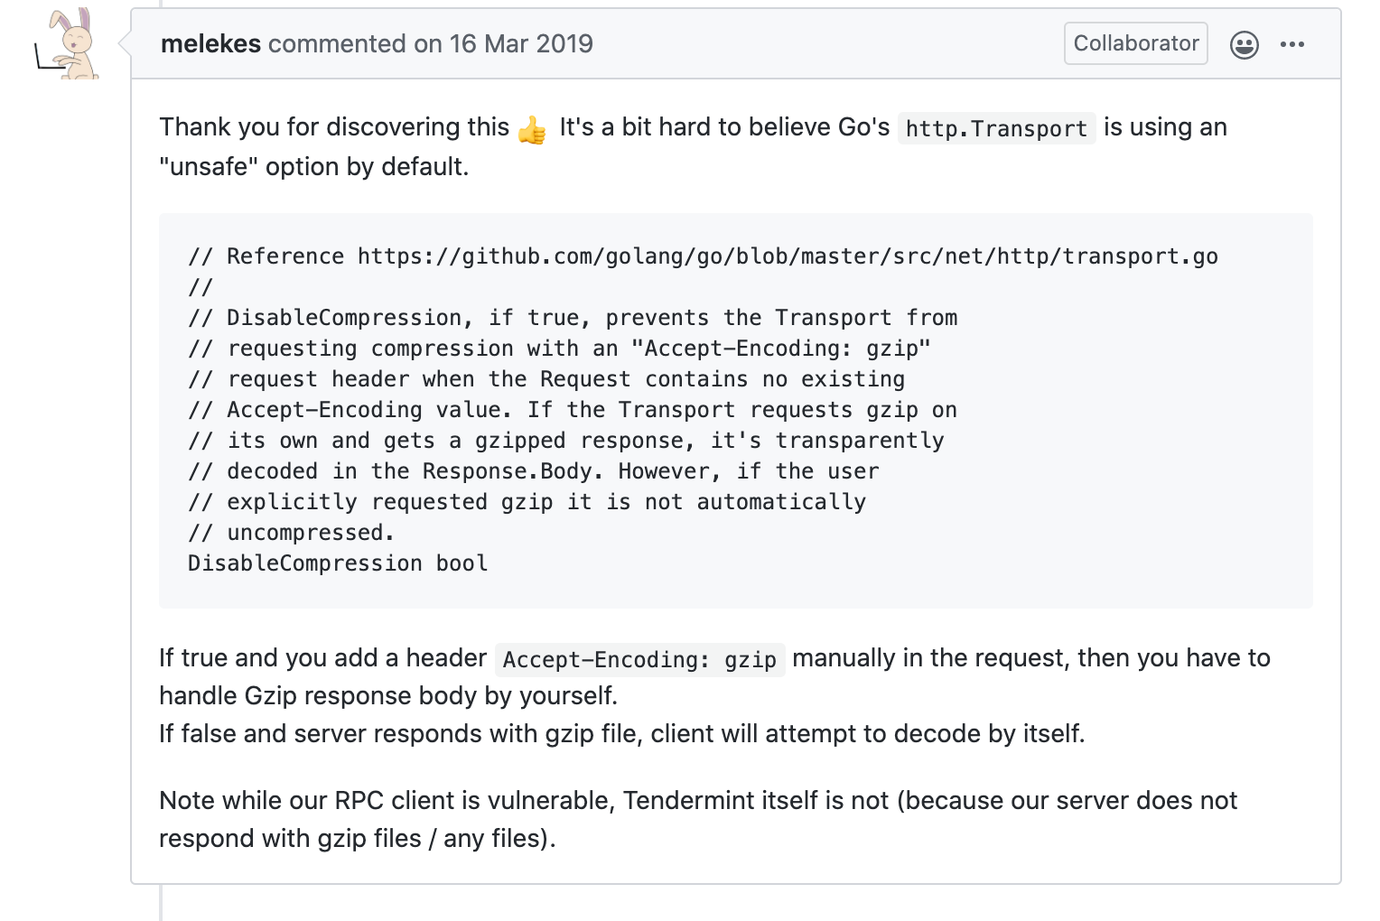The image size is (1380, 921).
Task: Click the Collaborator badge
Action: (x=1135, y=43)
